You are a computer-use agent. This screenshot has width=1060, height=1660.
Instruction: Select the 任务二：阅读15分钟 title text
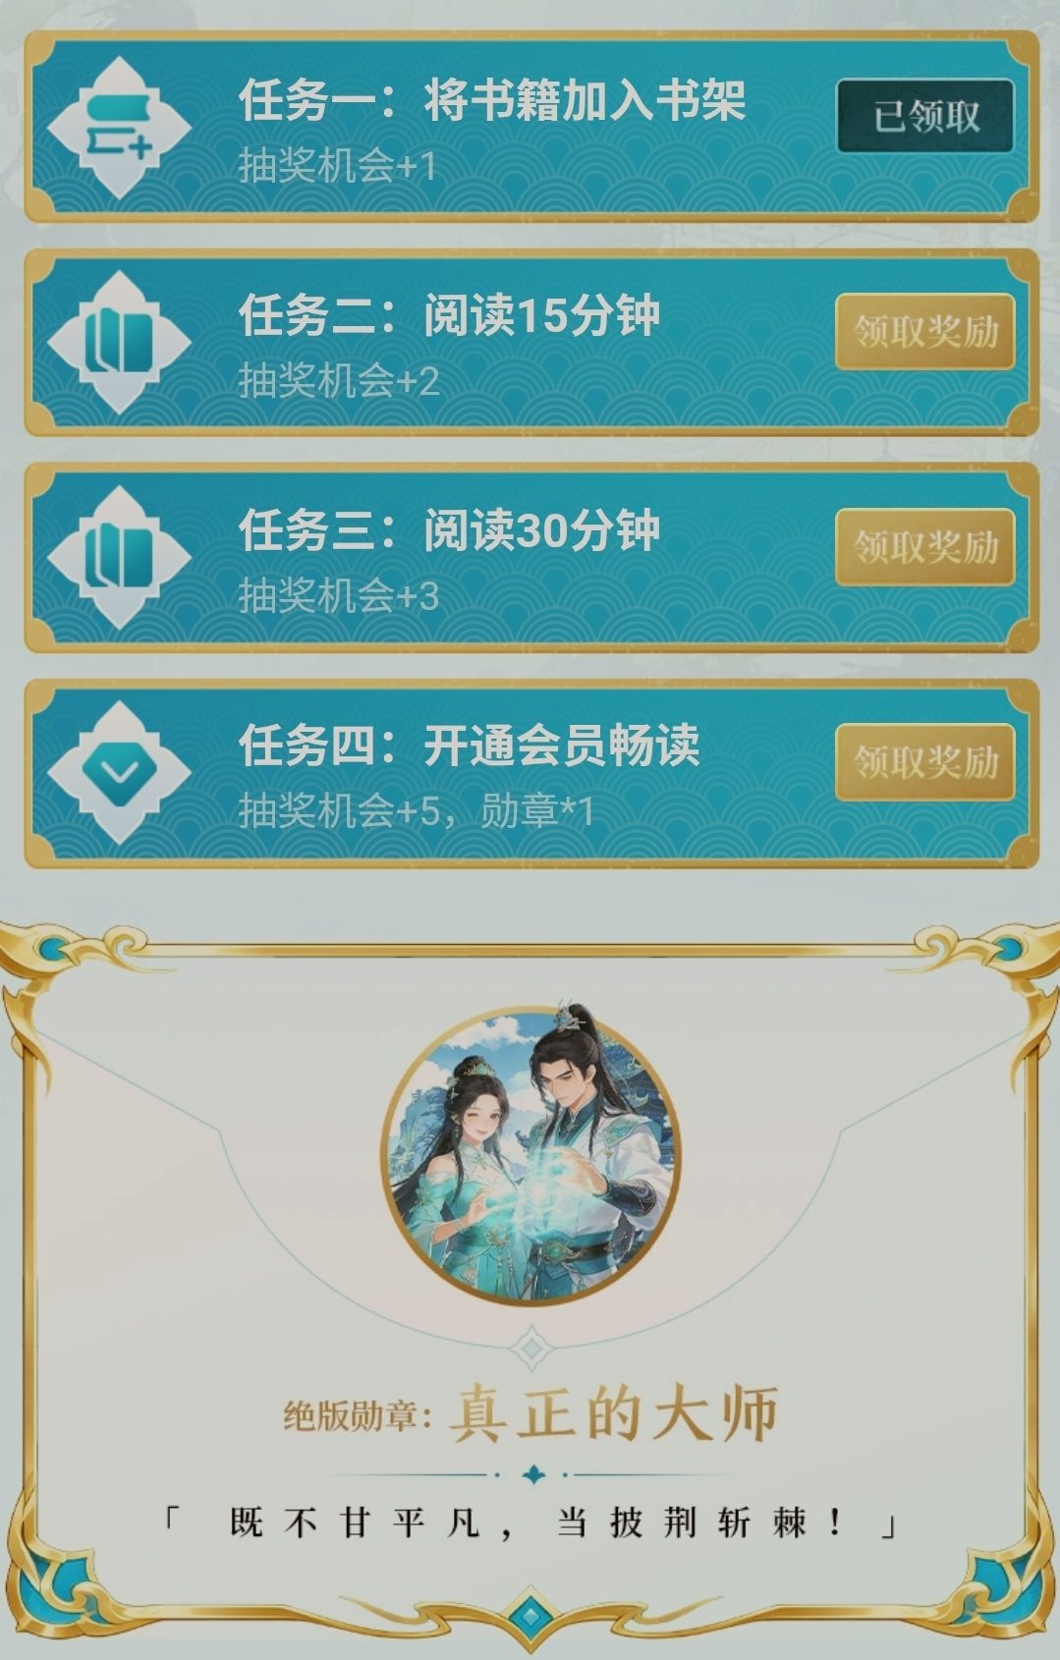pyautogui.click(x=449, y=315)
